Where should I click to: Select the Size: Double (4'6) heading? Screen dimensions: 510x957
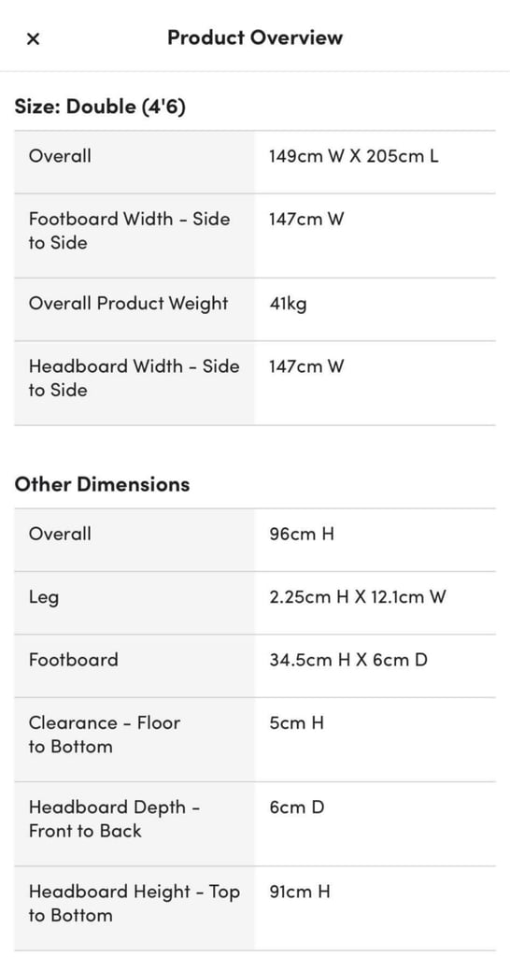pyautogui.click(x=100, y=107)
